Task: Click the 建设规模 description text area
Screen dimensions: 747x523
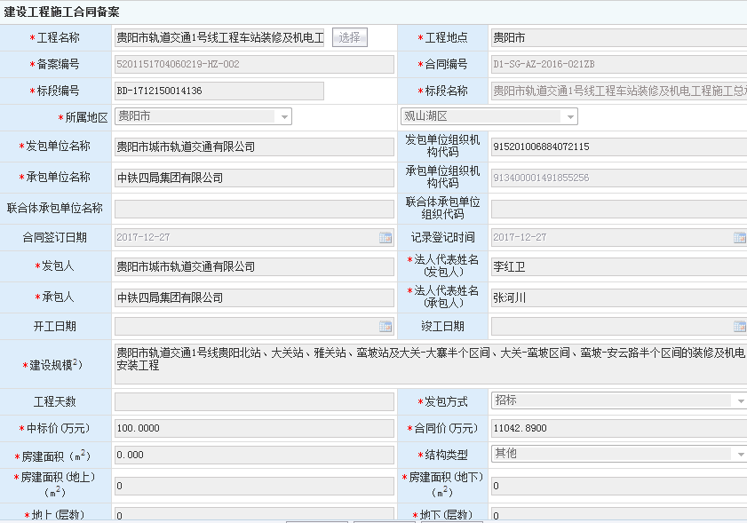Action: pos(430,363)
